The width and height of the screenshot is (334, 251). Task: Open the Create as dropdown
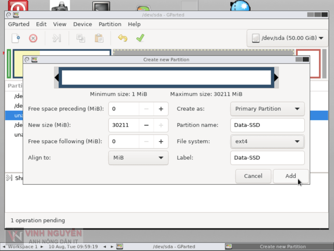click(x=267, y=109)
